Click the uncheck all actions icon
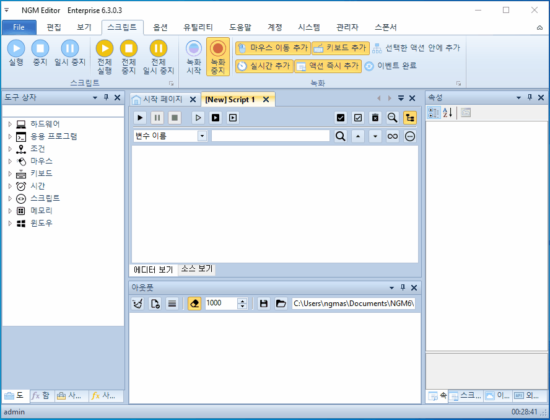Viewport: 550px width, 420px height. pos(358,118)
